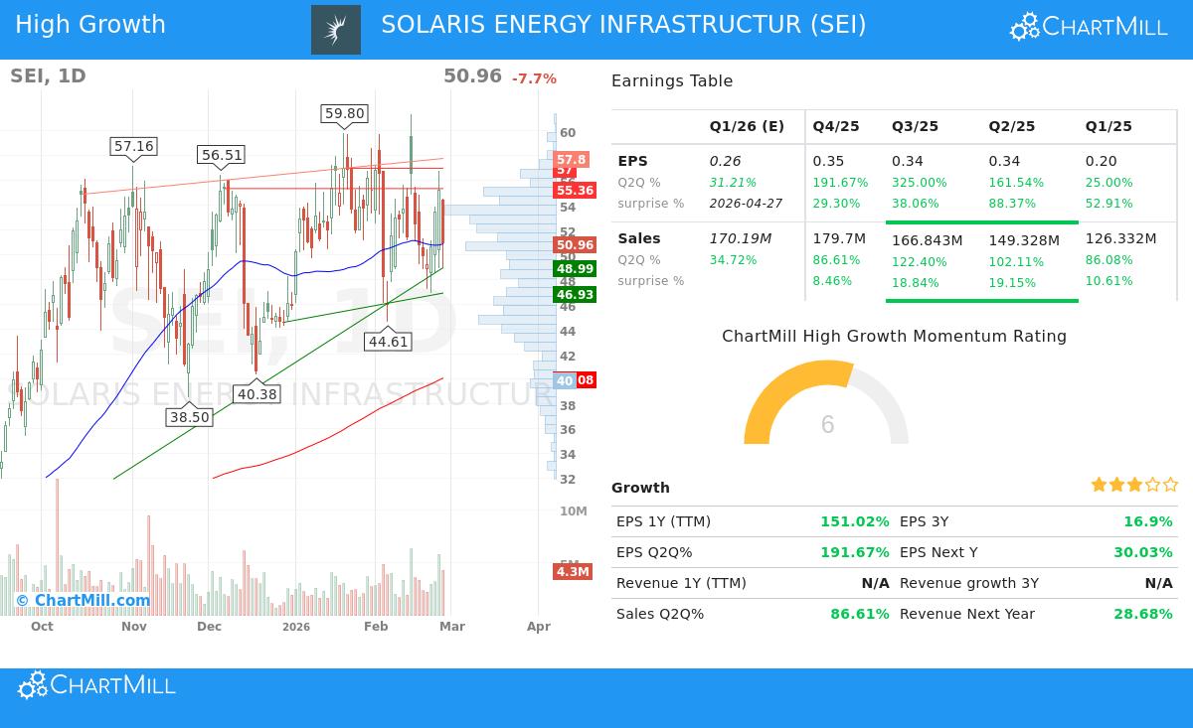
Task: Click the ChartMill logo in the footer
Action: [94, 684]
